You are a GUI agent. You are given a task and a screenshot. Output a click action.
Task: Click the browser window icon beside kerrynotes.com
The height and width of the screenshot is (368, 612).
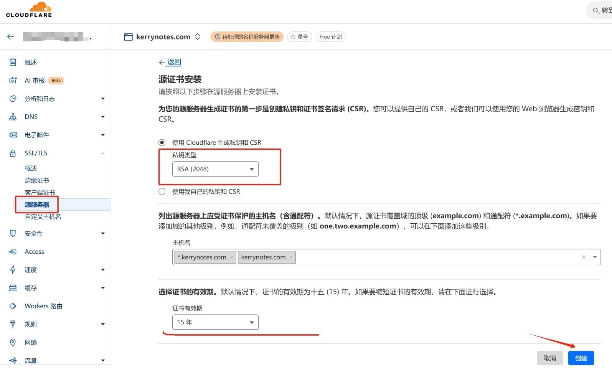point(128,37)
